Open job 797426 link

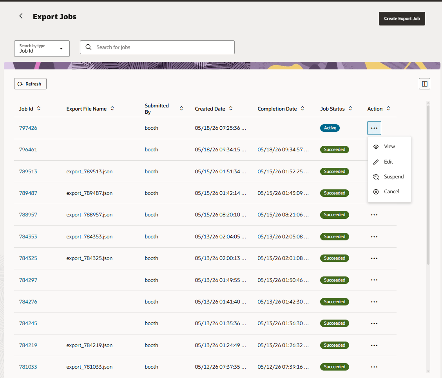point(28,128)
